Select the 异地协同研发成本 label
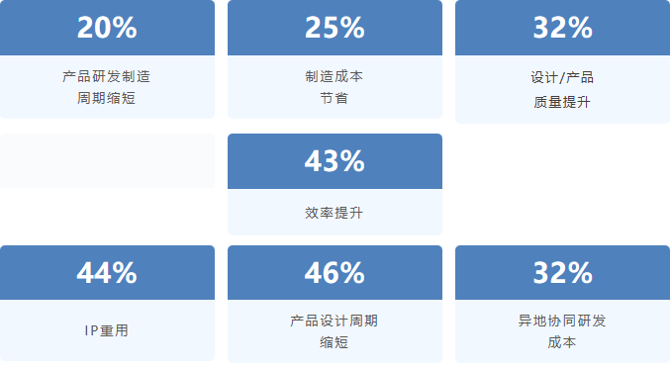The width and height of the screenshot is (671, 369). click(562, 331)
